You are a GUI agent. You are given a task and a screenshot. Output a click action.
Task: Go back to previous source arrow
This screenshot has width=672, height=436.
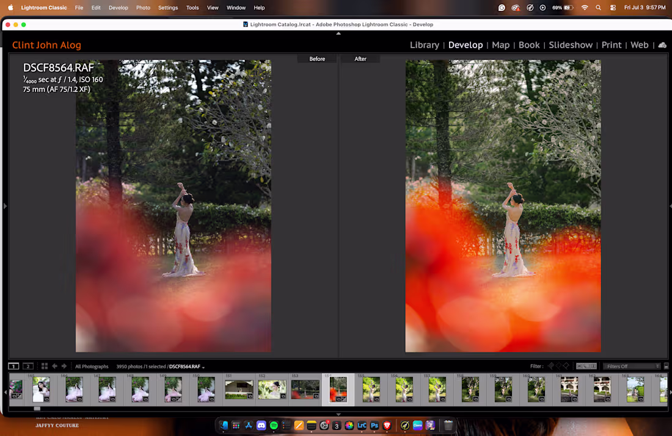(x=54, y=366)
